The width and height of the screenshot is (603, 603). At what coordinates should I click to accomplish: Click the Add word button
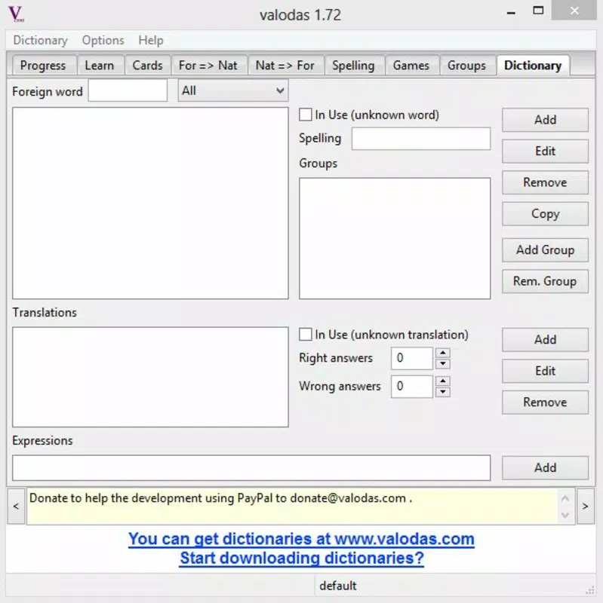(x=545, y=120)
